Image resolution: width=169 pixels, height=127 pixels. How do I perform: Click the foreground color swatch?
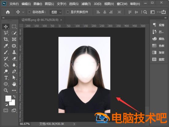(8, 98)
